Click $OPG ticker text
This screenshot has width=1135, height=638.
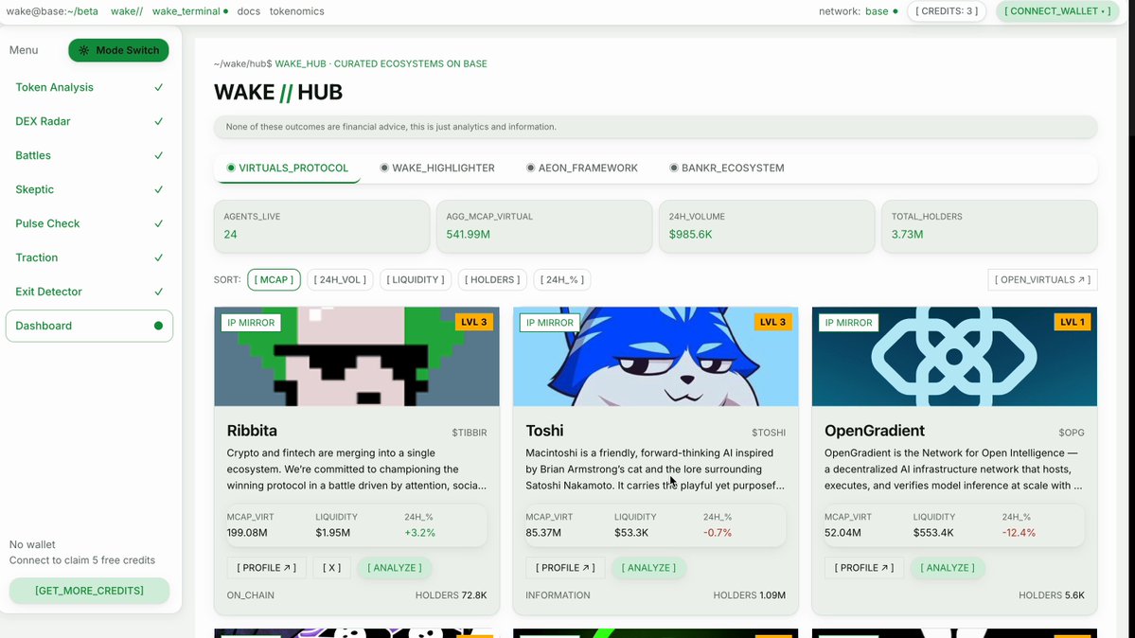point(1072,433)
